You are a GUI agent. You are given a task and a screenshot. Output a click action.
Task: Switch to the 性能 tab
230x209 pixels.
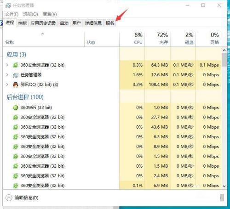click(23, 23)
